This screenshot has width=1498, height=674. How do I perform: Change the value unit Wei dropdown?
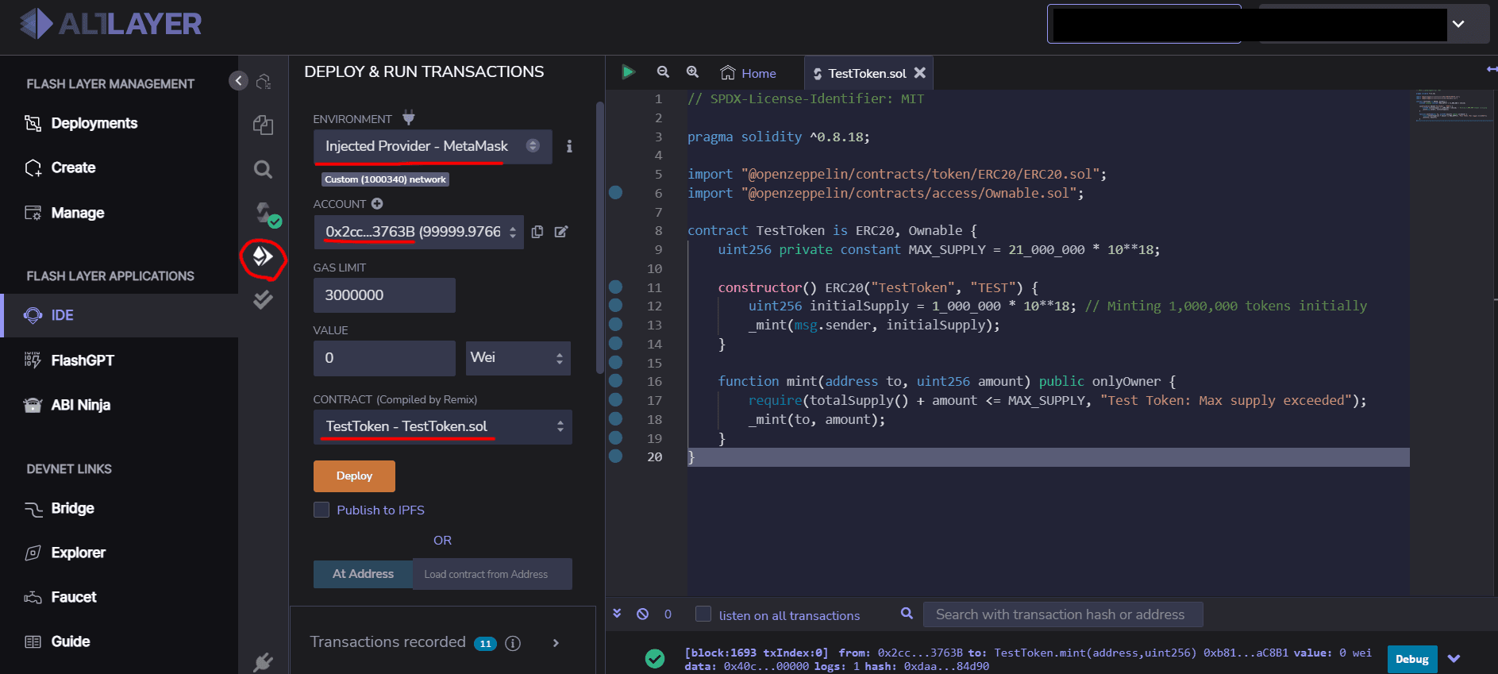coord(518,358)
